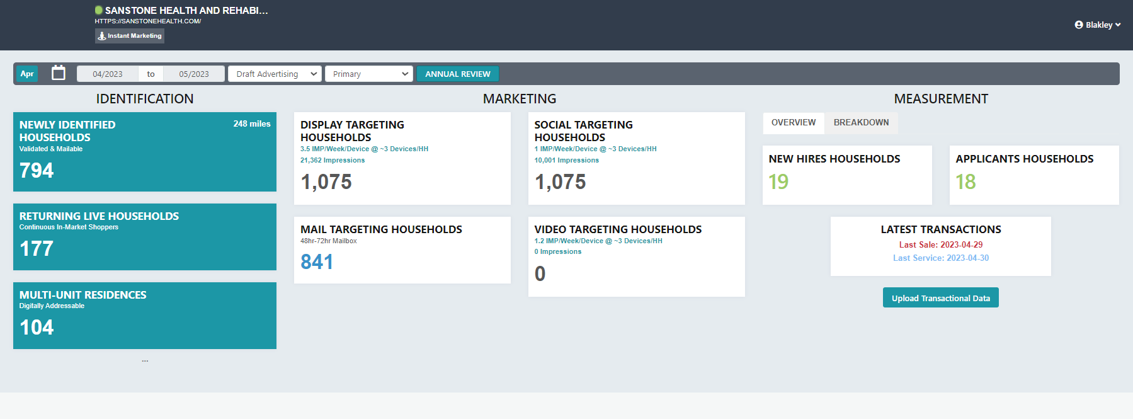Screen dimensions: 1133x419
Task: Open the sanstonehealth.com site link
Action: pos(148,21)
